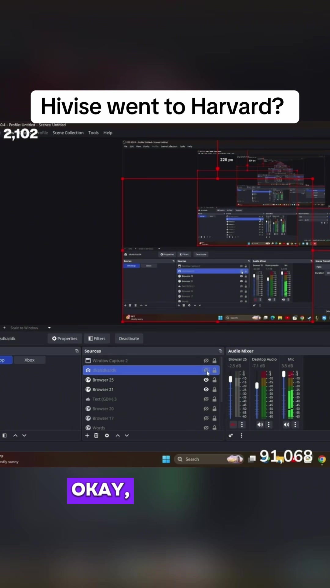Viewport: 330px width, 588px height.
Task: Click the globe icon beside Browser 25
Action: (88, 380)
